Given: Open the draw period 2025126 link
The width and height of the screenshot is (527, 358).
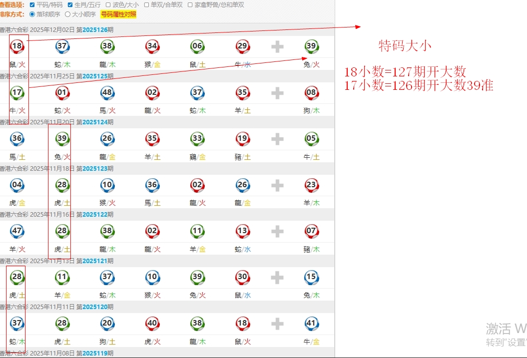Looking at the screenshot, I should [95, 29].
